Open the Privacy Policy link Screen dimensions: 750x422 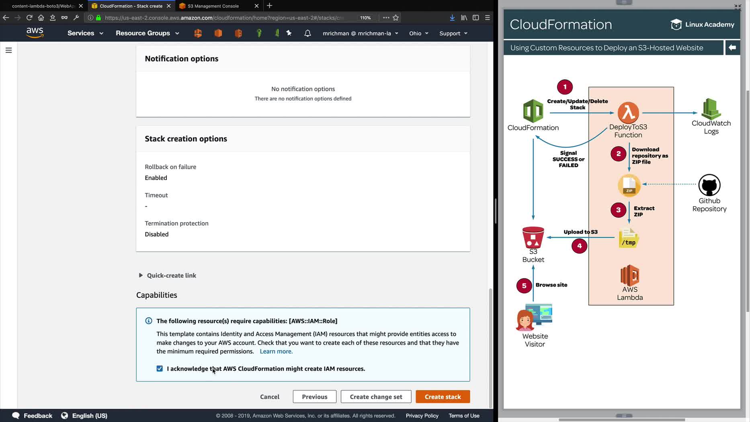tap(422, 416)
